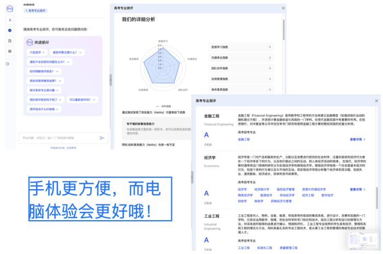Open the 质量管理工程 major link
This screenshot has height=254, width=383.
click(288, 248)
